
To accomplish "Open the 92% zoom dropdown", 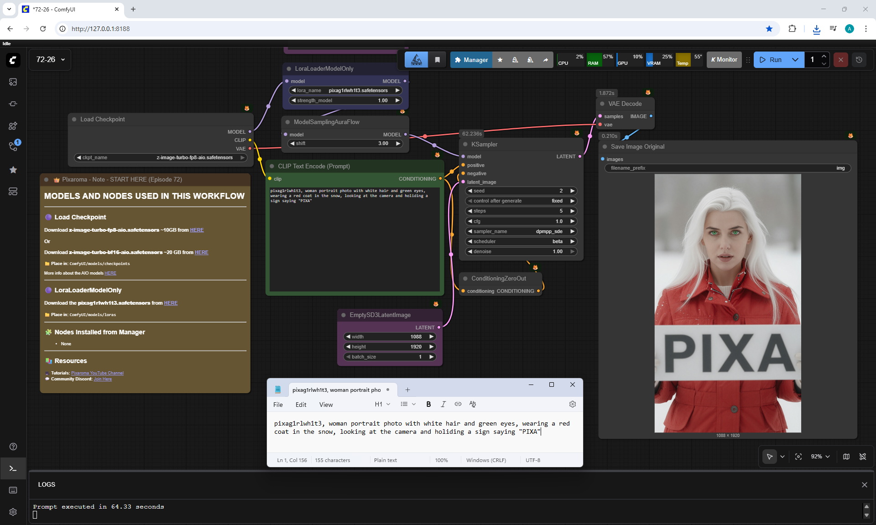I will click(820, 457).
